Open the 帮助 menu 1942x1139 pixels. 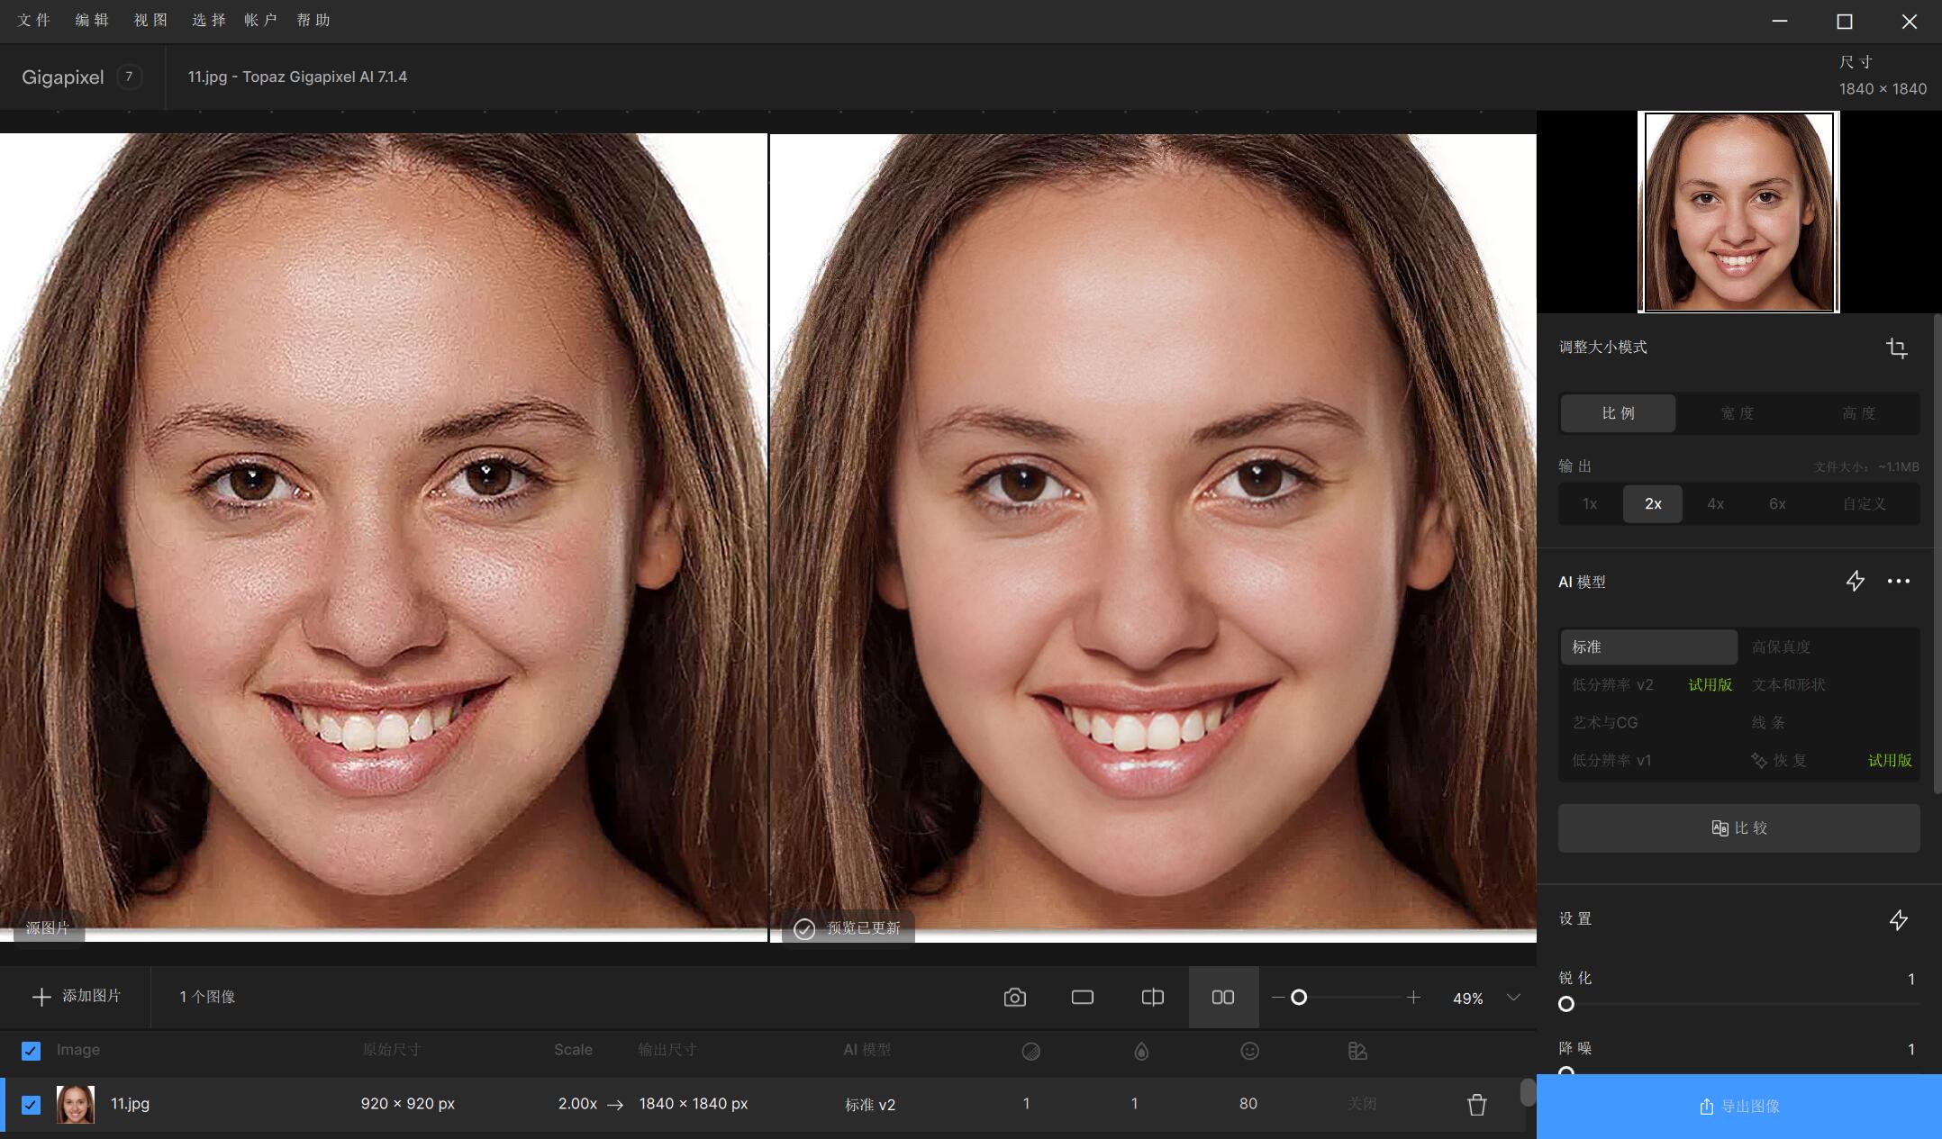[313, 20]
